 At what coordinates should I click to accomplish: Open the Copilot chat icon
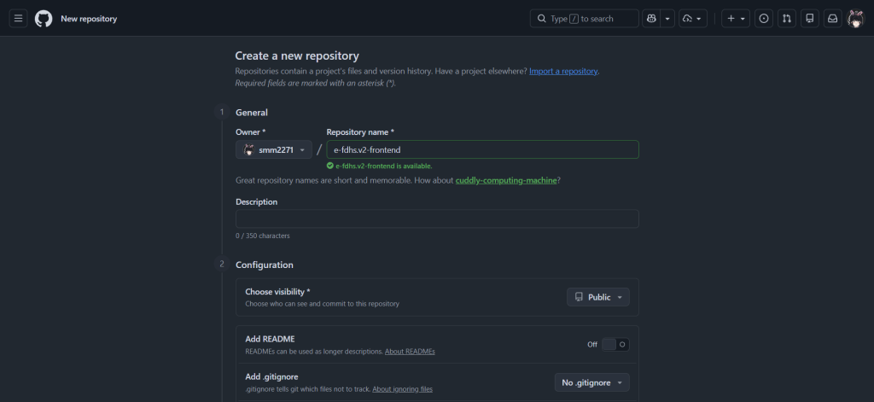tap(651, 19)
